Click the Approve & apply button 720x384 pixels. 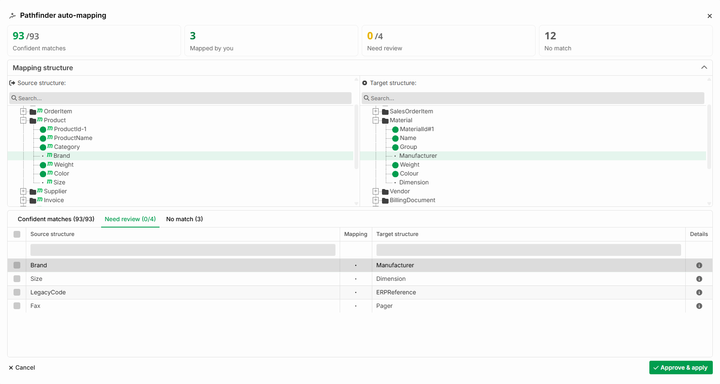(681, 368)
